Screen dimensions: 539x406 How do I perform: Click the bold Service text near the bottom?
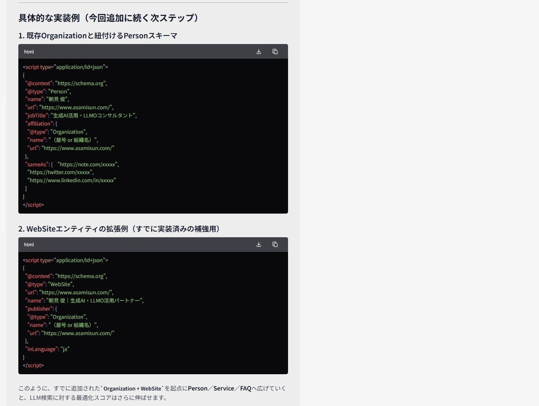point(223,388)
